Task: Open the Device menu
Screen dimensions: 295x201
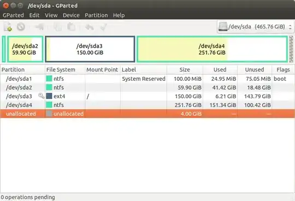Action: 71,15
